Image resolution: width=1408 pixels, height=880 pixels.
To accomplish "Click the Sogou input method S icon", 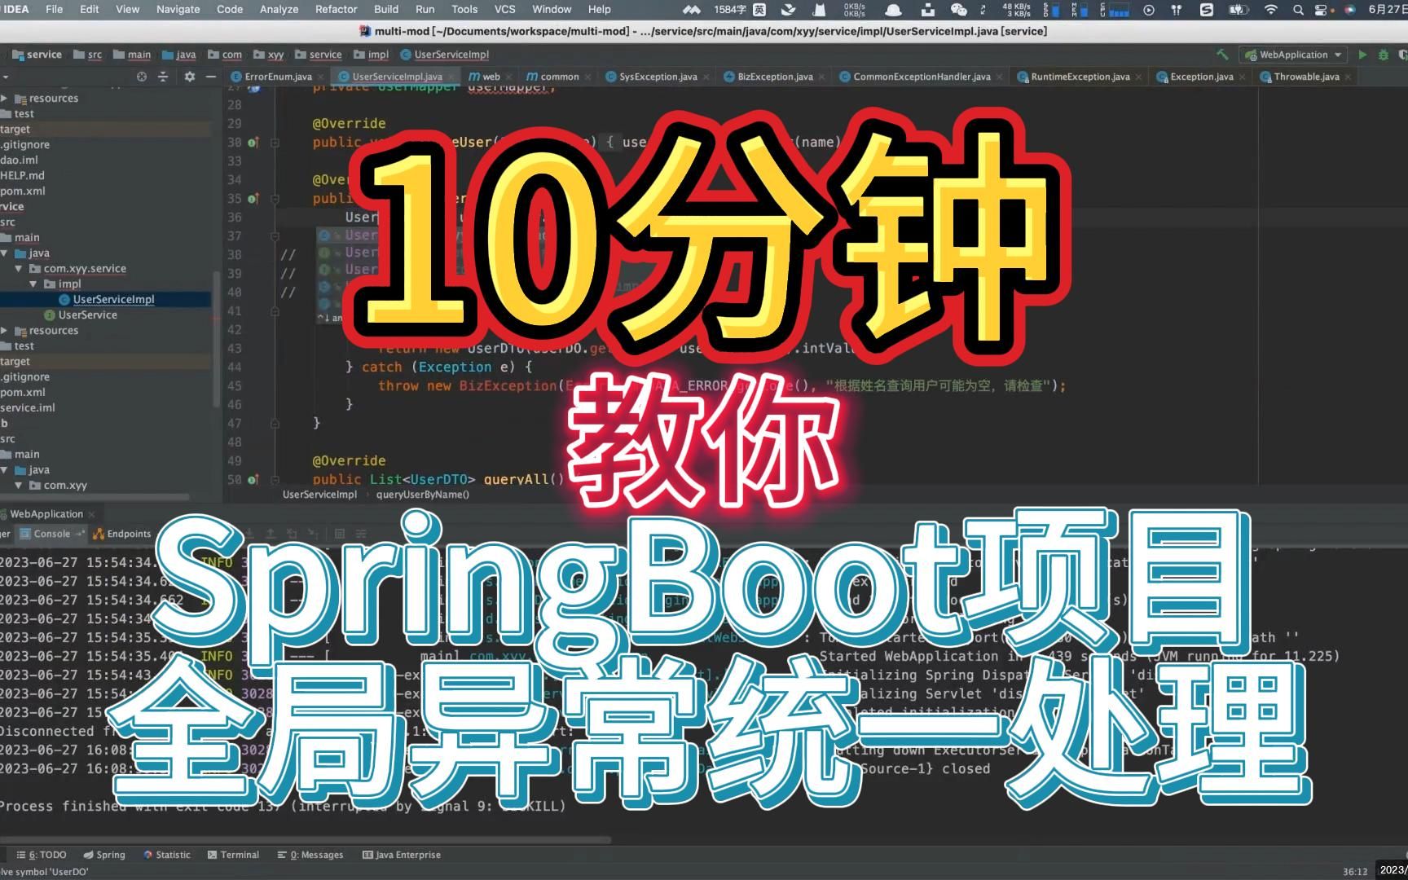I will point(1206,10).
